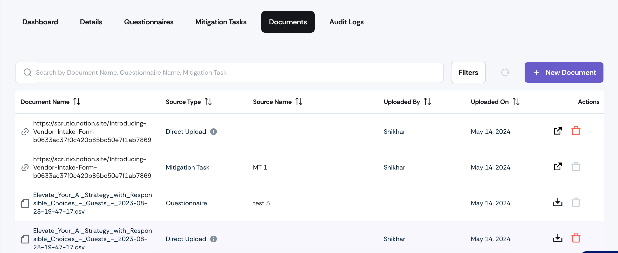The image size is (618, 253).
Task: Click CSV file name in Questionnaire row
Action: 93,203
